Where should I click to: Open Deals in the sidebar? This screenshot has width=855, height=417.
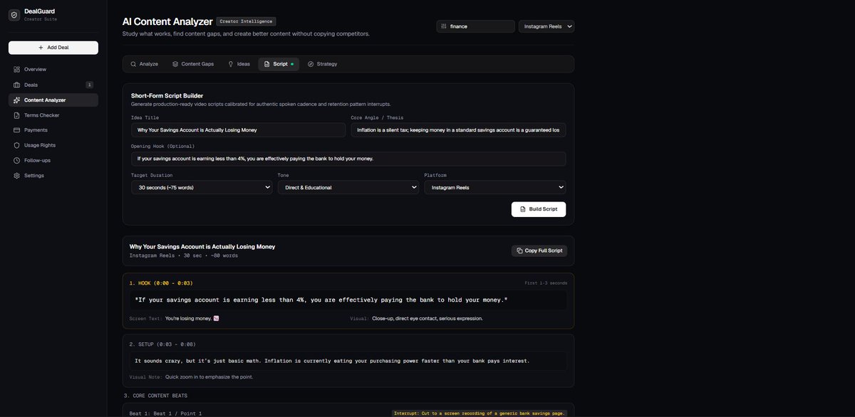tap(53, 85)
